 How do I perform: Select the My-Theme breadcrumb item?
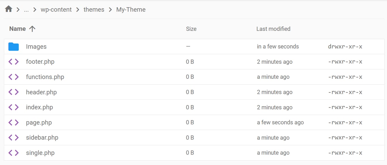click(x=131, y=9)
